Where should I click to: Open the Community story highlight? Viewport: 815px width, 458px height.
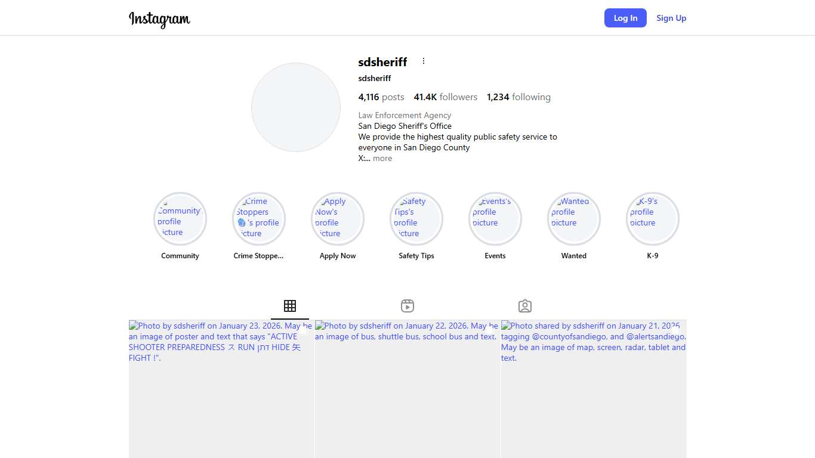180,219
